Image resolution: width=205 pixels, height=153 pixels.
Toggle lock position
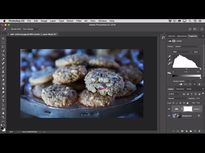point(180,103)
